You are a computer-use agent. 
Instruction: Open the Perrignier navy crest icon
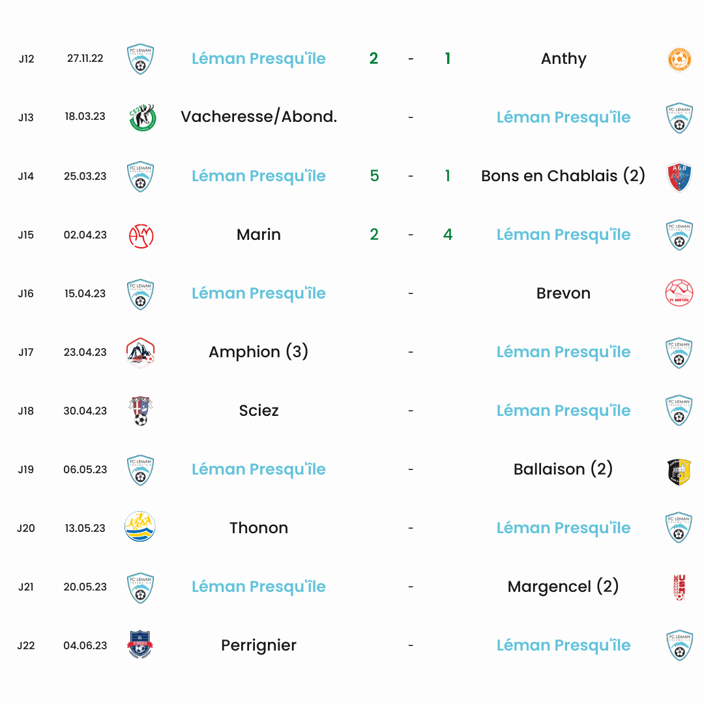click(140, 644)
